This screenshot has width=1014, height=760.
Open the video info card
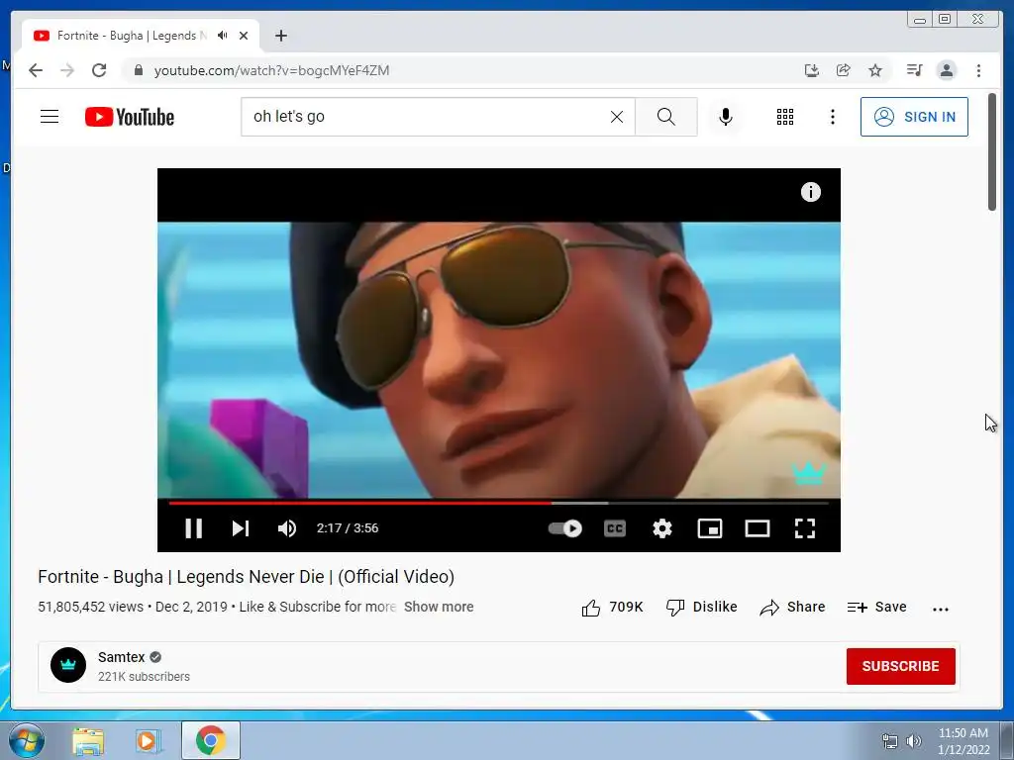coord(810,192)
